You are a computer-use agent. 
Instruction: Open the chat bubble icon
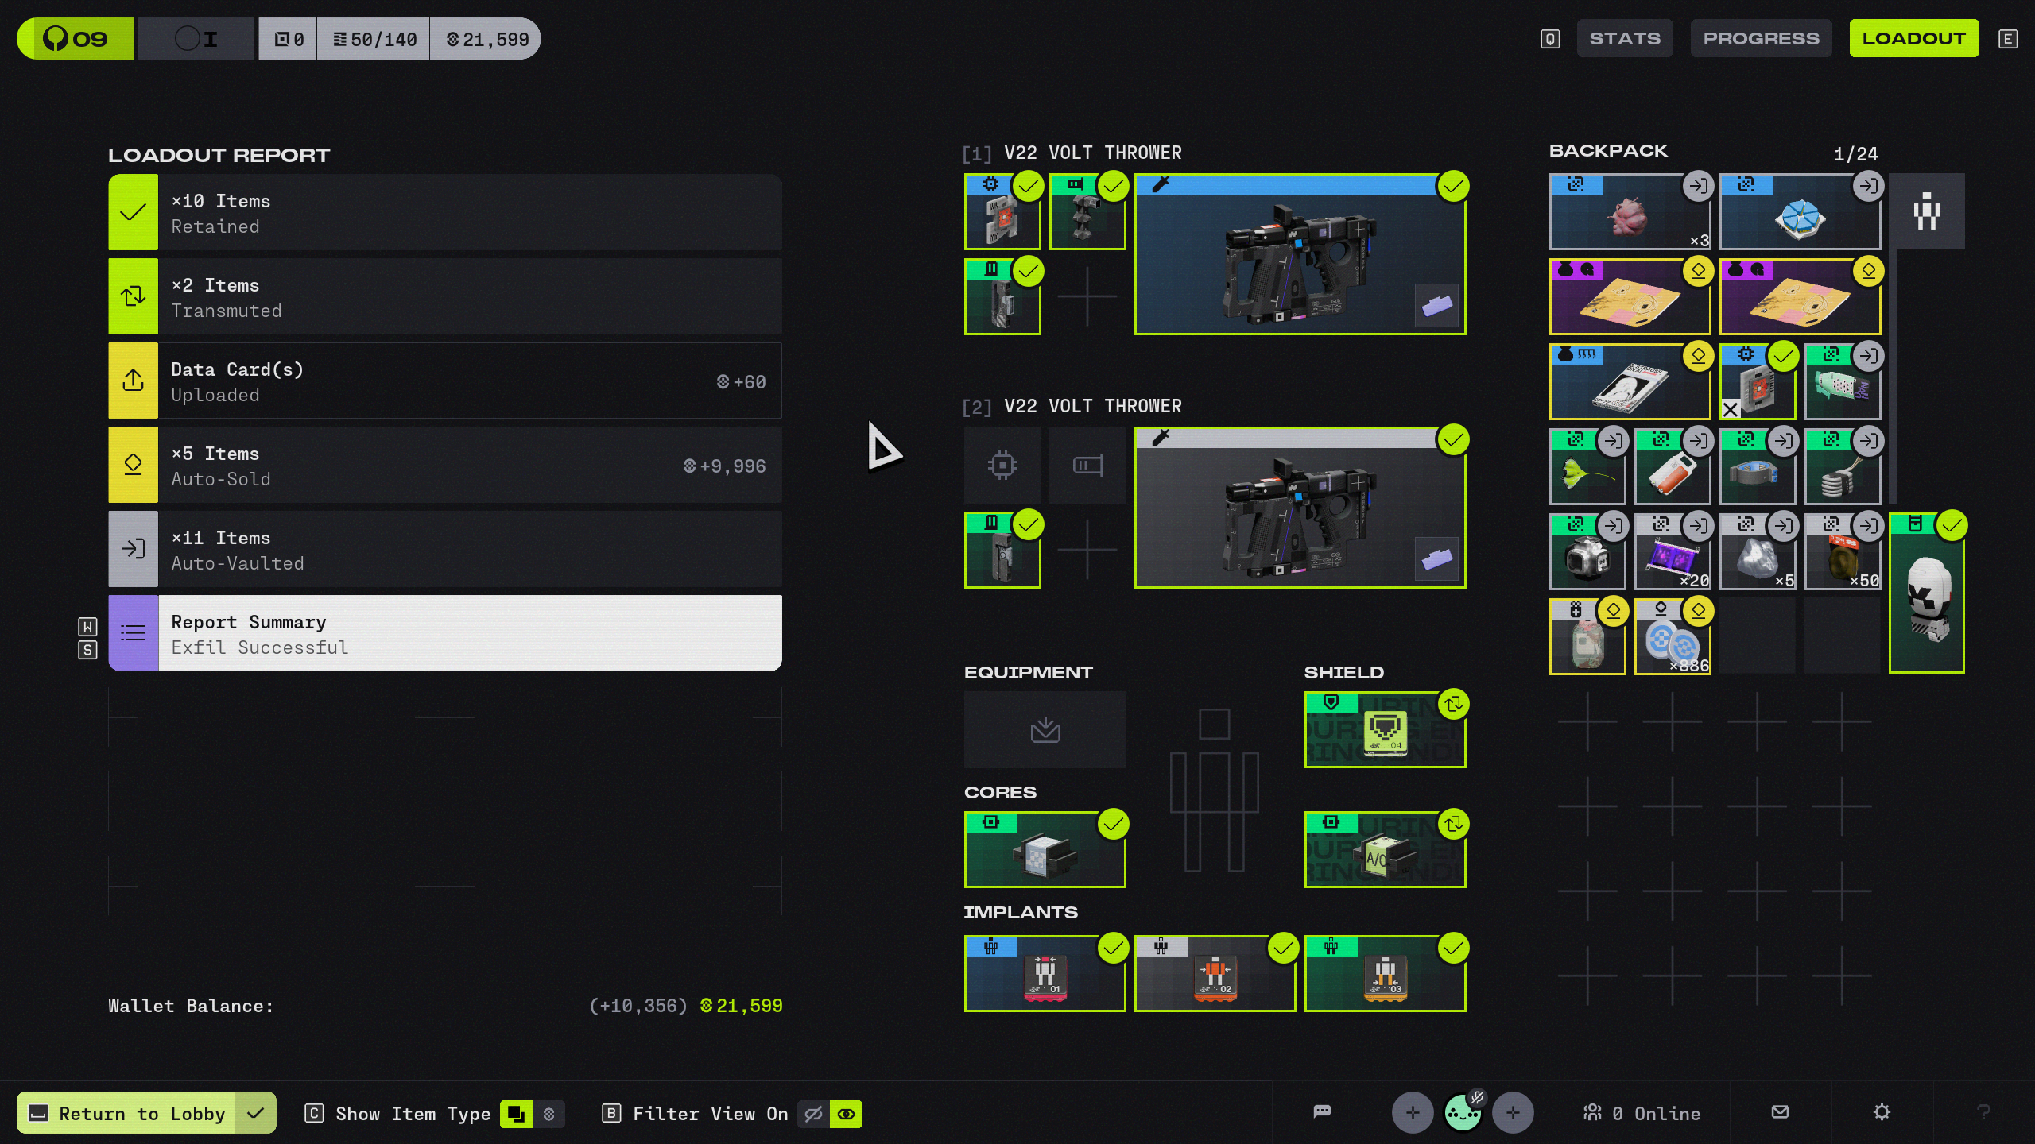point(1322,1112)
